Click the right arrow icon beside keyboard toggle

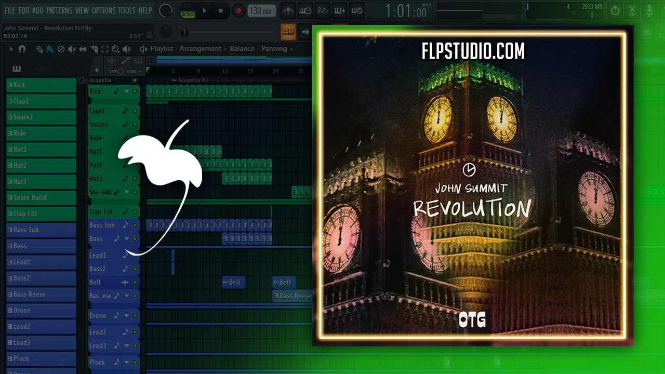[x=305, y=32]
